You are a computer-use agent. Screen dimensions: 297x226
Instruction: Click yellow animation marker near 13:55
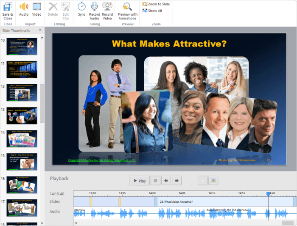[x=120, y=201]
